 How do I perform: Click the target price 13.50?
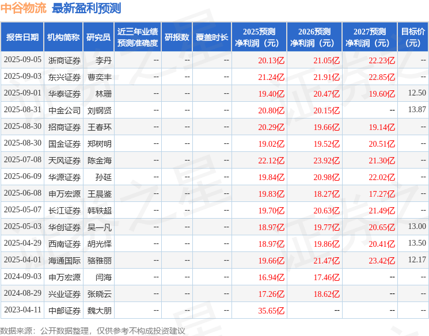[417, 243]
